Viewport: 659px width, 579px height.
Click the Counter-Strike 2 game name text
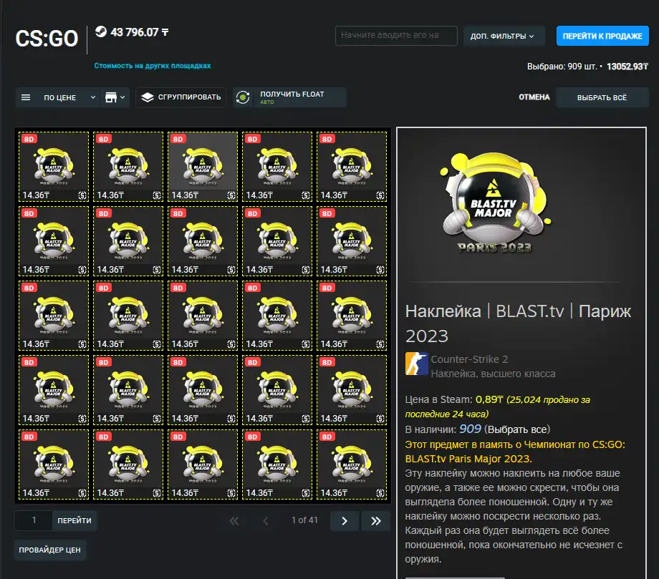coord(469,359)
